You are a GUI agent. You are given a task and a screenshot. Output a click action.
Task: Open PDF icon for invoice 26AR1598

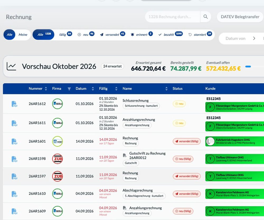[x=15, y=159]
